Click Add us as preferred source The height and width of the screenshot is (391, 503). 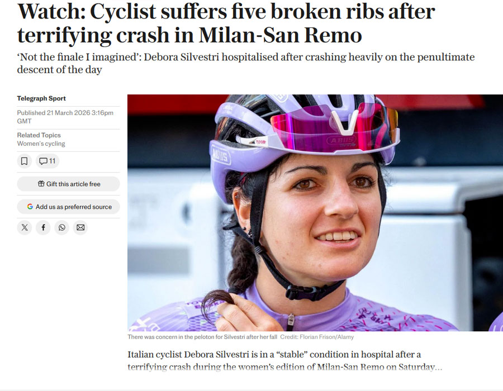[68, 207]
